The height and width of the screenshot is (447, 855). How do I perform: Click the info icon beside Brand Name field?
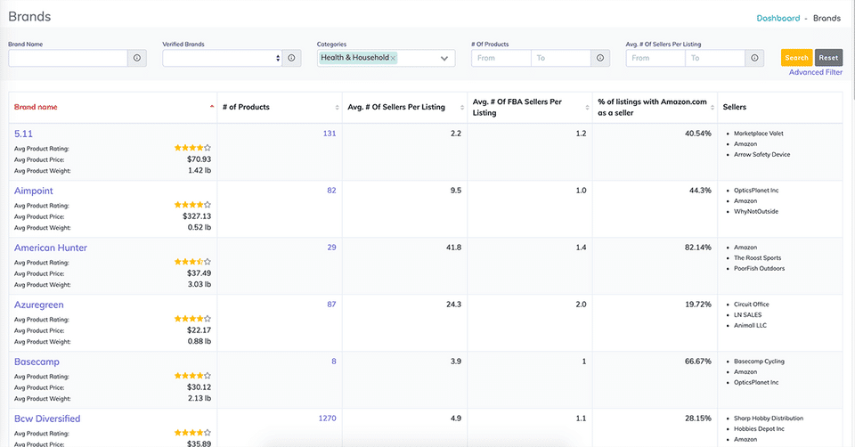click(x=137, y=58)
